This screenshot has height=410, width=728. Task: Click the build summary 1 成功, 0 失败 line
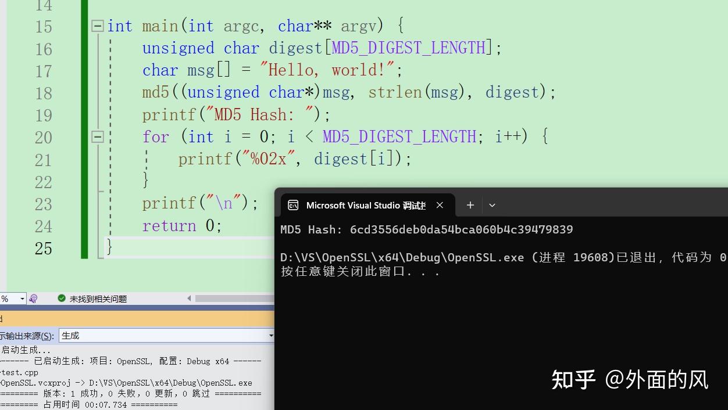pos(131,394)
